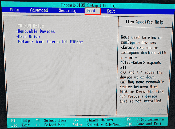Click the Enter key label in footer
The height and width of the screenshot is (129, 175).
77,125
